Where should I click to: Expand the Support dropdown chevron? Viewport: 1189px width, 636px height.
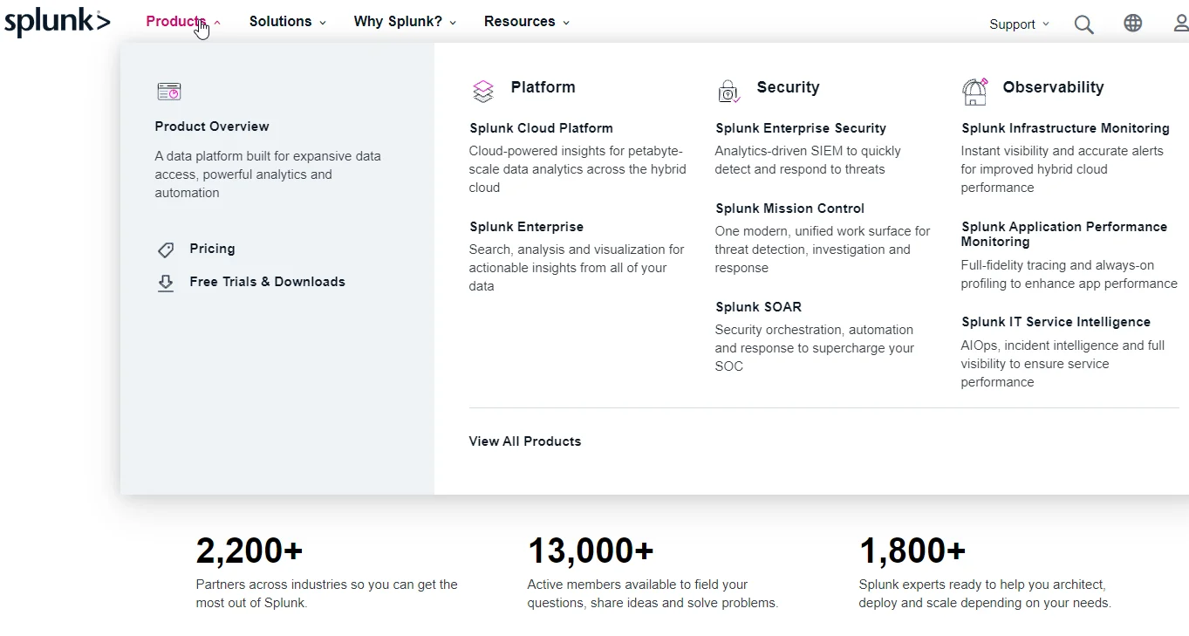tap(1046, 24)
